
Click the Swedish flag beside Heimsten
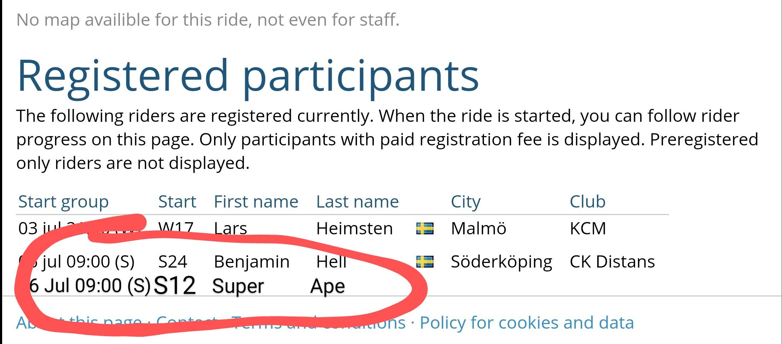[x=425, y=228]
